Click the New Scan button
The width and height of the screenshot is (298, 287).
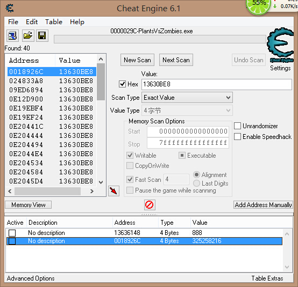click(137, 60)
